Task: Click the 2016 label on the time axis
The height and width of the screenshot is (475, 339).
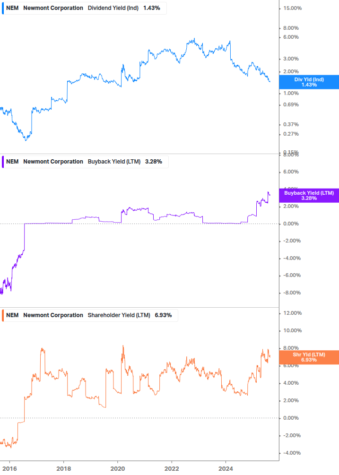Action: 10,469
